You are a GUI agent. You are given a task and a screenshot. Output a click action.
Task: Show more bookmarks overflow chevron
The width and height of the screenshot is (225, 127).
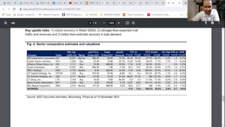click(x=181, y=14)
